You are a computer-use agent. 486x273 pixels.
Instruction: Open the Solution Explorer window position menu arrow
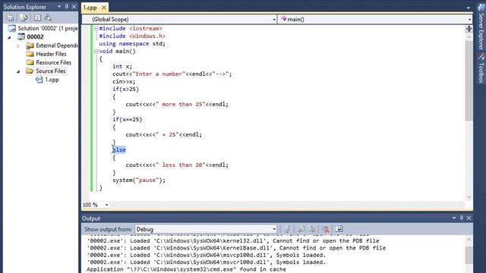59,7
